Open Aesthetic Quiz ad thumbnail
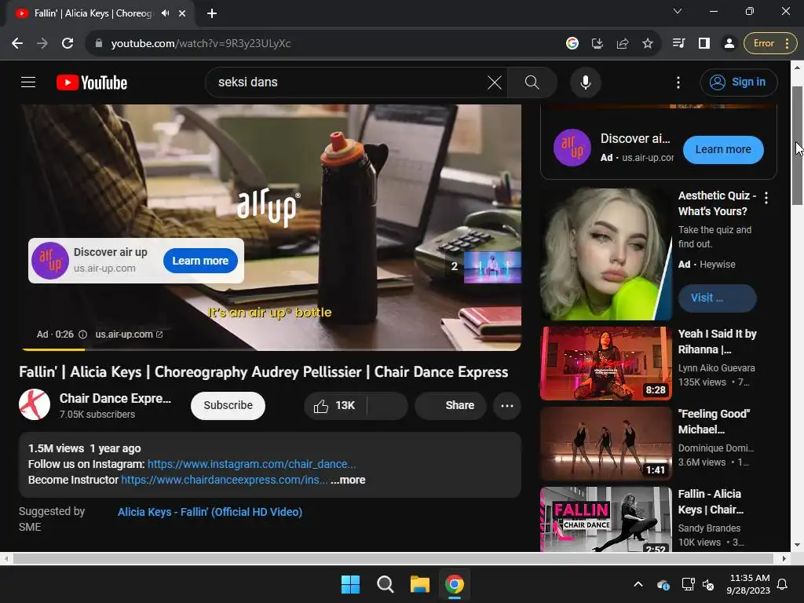Image resolution: width=804 pixels, height=603 pixels. tap(605, 254)
